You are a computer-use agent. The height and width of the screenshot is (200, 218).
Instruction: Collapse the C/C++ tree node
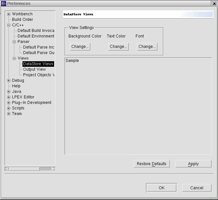click(x=9, y=25)
